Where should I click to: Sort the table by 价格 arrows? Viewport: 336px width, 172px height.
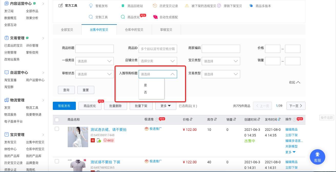tap(191, 119)
